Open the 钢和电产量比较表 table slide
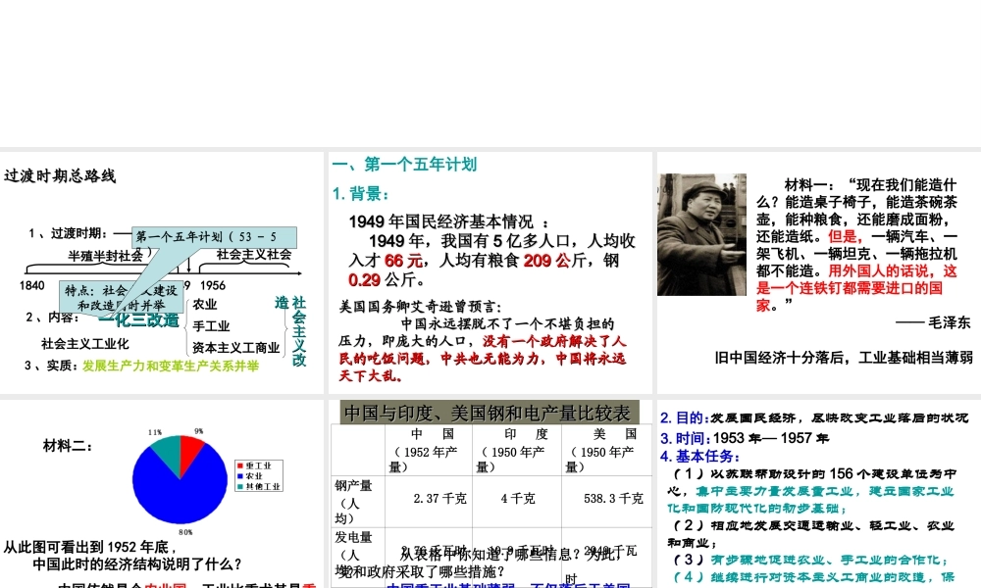This screenshot has width=981, height=588. click(x=490, y=494)
